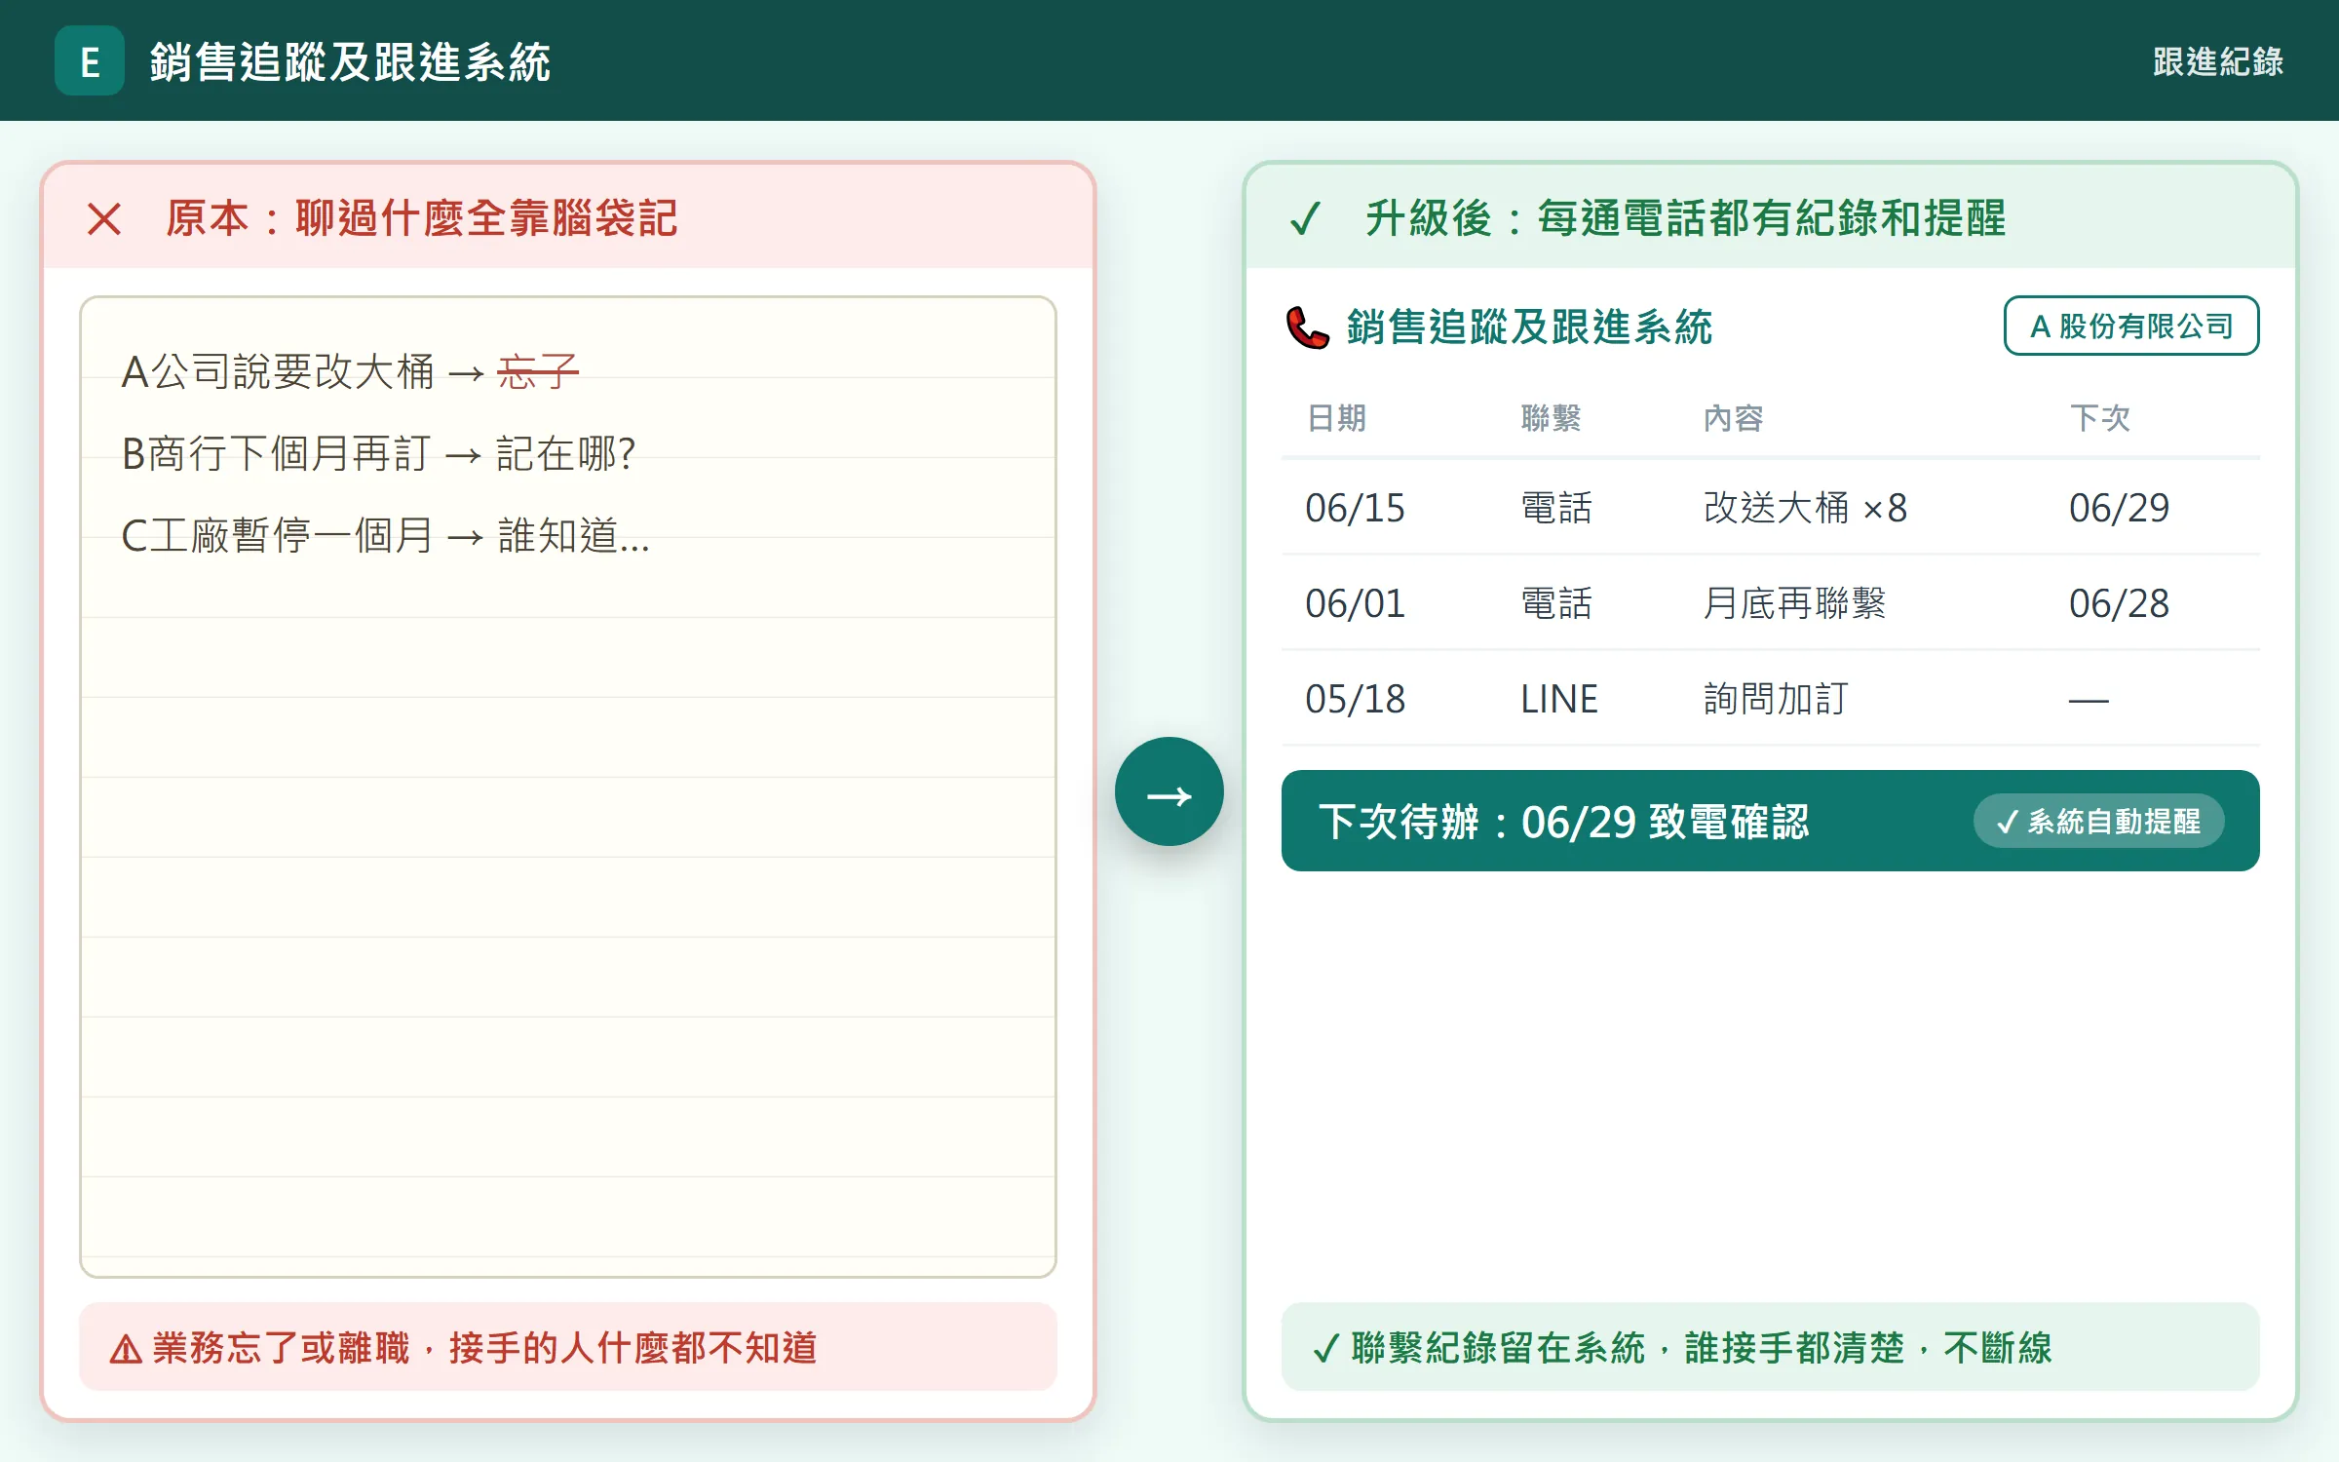This screenshot has width=2339, height=1462.
Task: Click the LINE contact cell
Action: [x=1558, y=699]
